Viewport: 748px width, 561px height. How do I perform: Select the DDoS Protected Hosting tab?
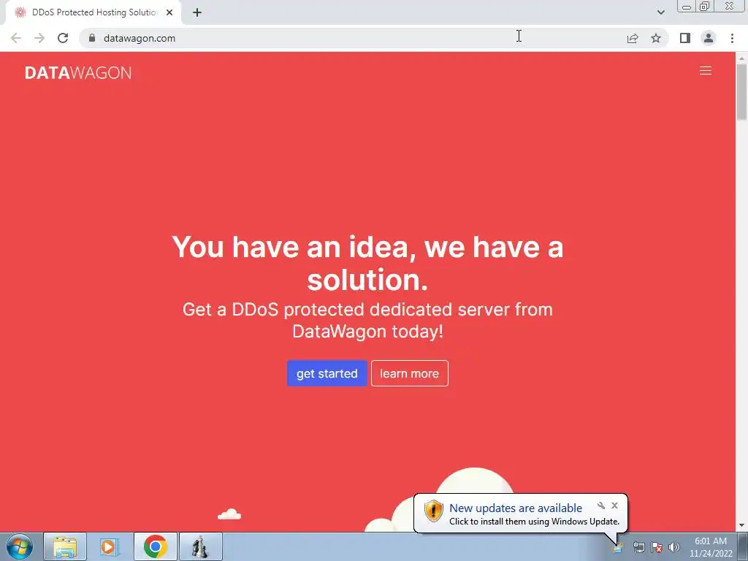coord(93,12)
